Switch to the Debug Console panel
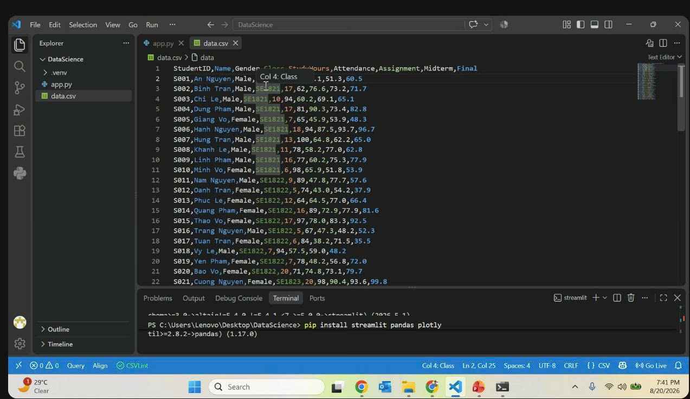Image resolution: width=690 pixels, height=399 pixels. tap(238, 298)
